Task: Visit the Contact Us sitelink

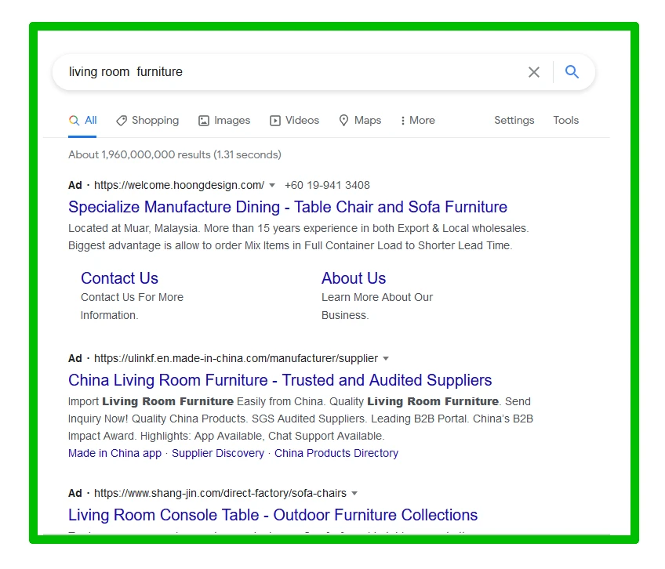Action: point(119,278)
